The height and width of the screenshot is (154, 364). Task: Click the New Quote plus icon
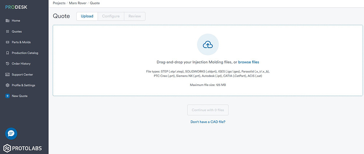[8, 96]
